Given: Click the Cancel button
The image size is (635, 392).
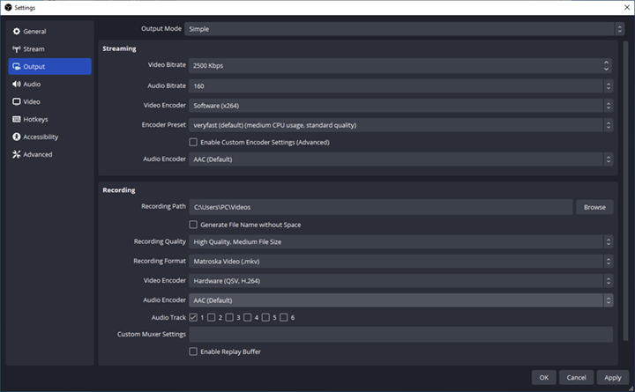Looking at the screenshot, I should pos(576,377).
